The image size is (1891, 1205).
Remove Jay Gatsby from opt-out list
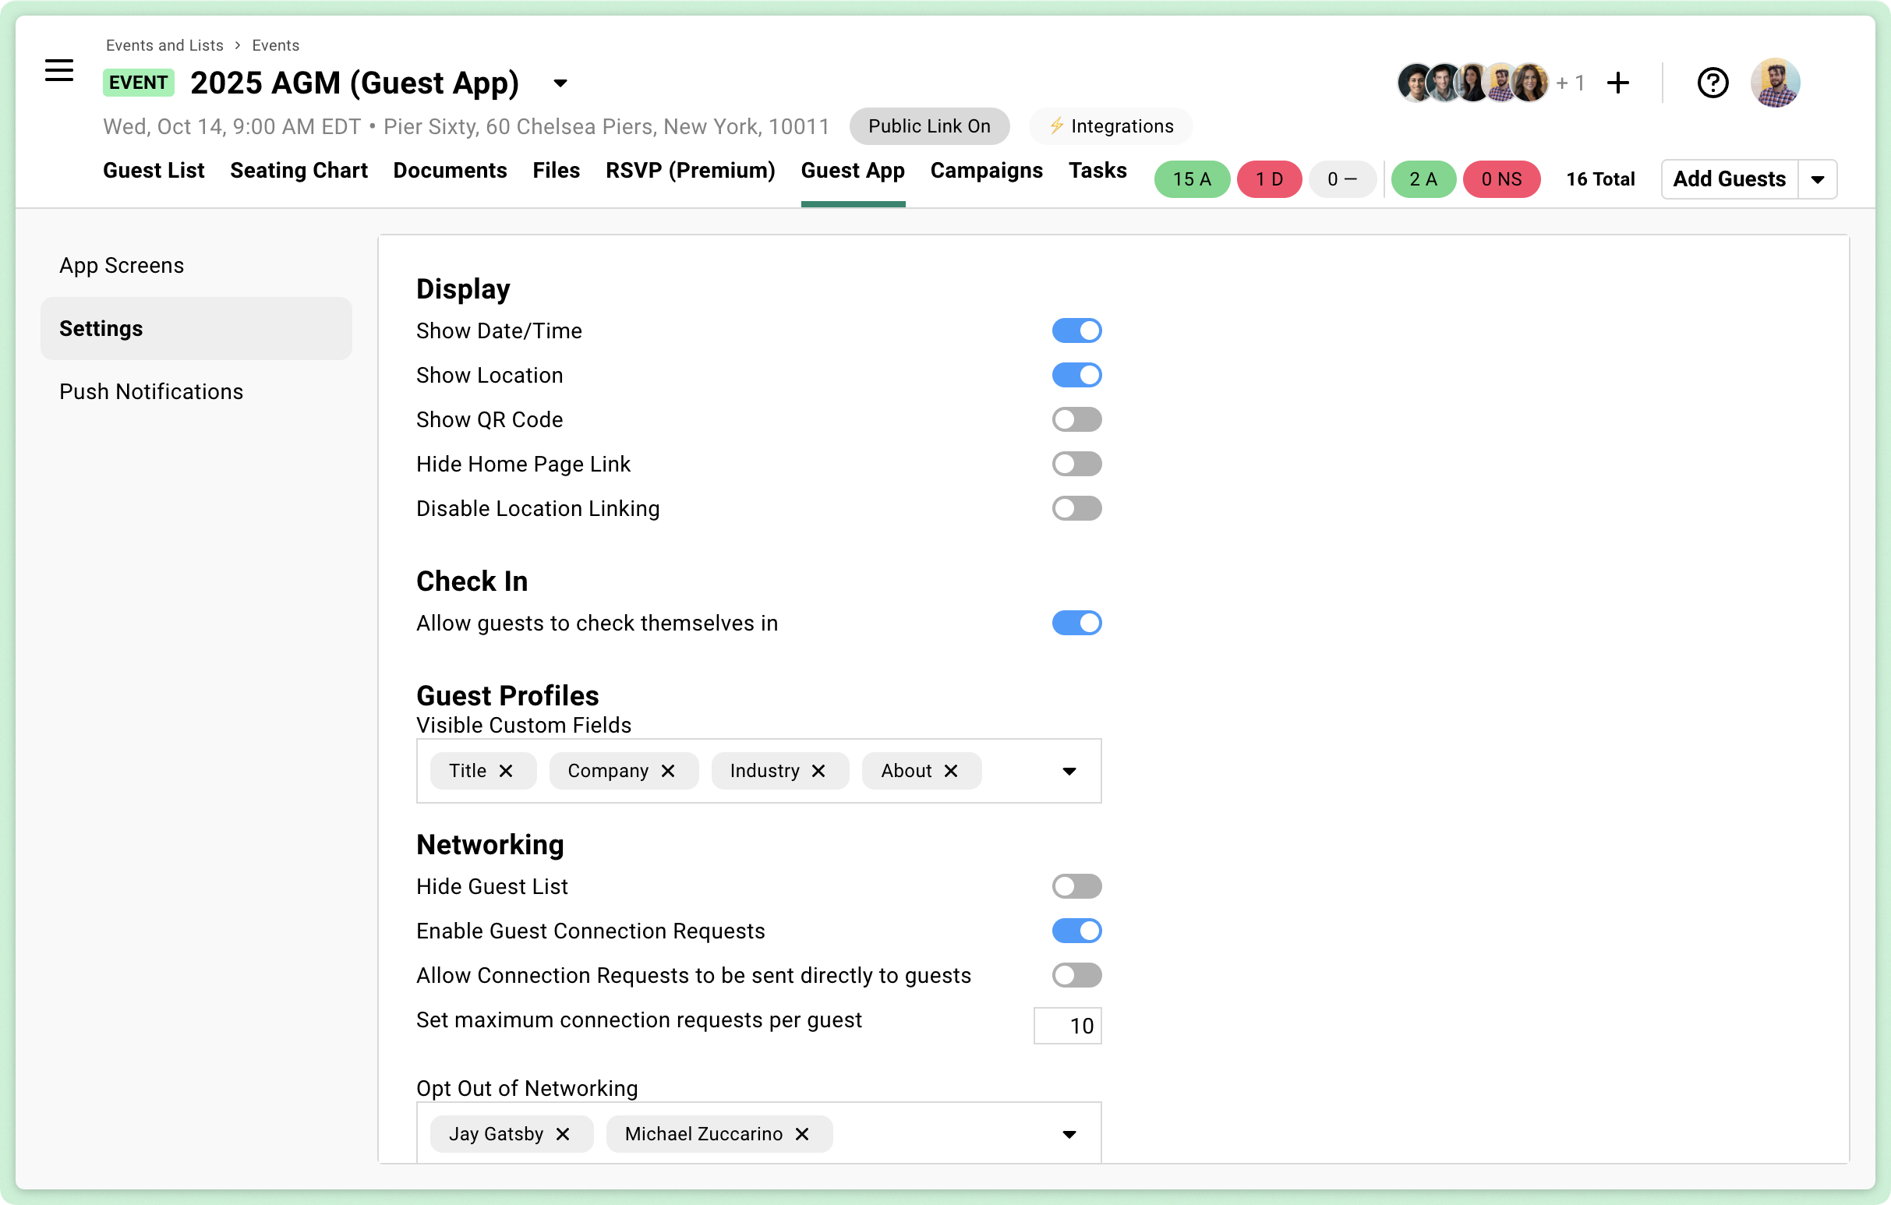[x=563, y=1133]
